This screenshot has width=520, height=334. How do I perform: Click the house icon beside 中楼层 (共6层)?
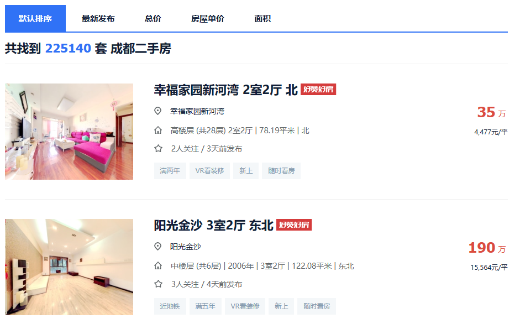158,266
